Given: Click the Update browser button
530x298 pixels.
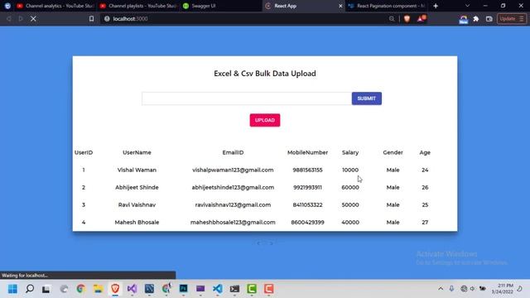Looking at the screenshot, I should [512, 19].
